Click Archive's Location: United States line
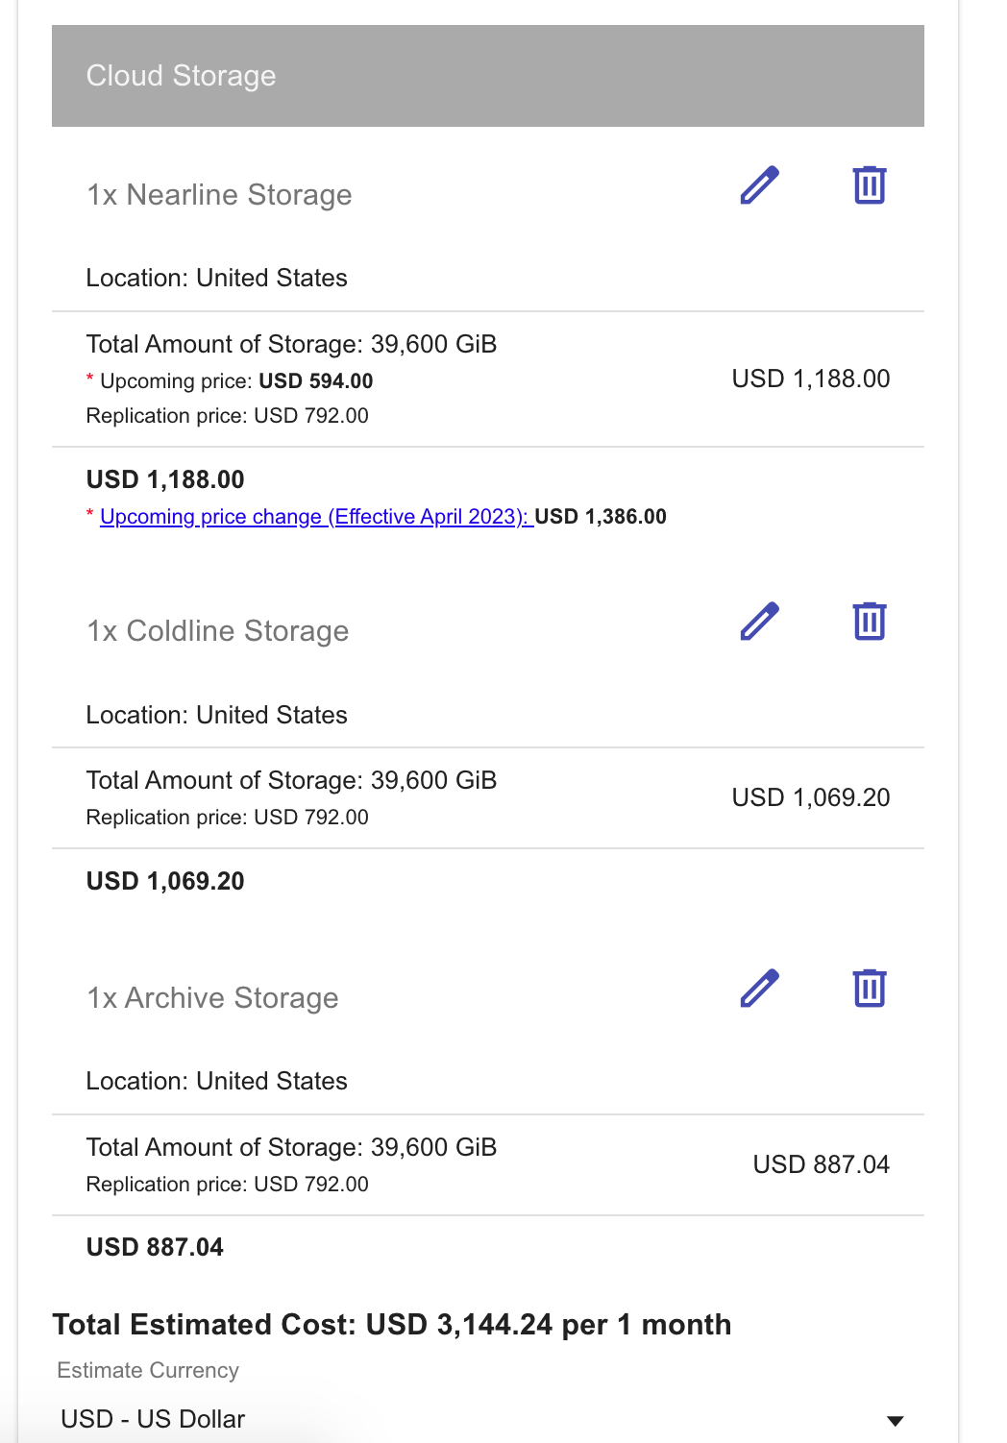 [x=216, y=1081]
